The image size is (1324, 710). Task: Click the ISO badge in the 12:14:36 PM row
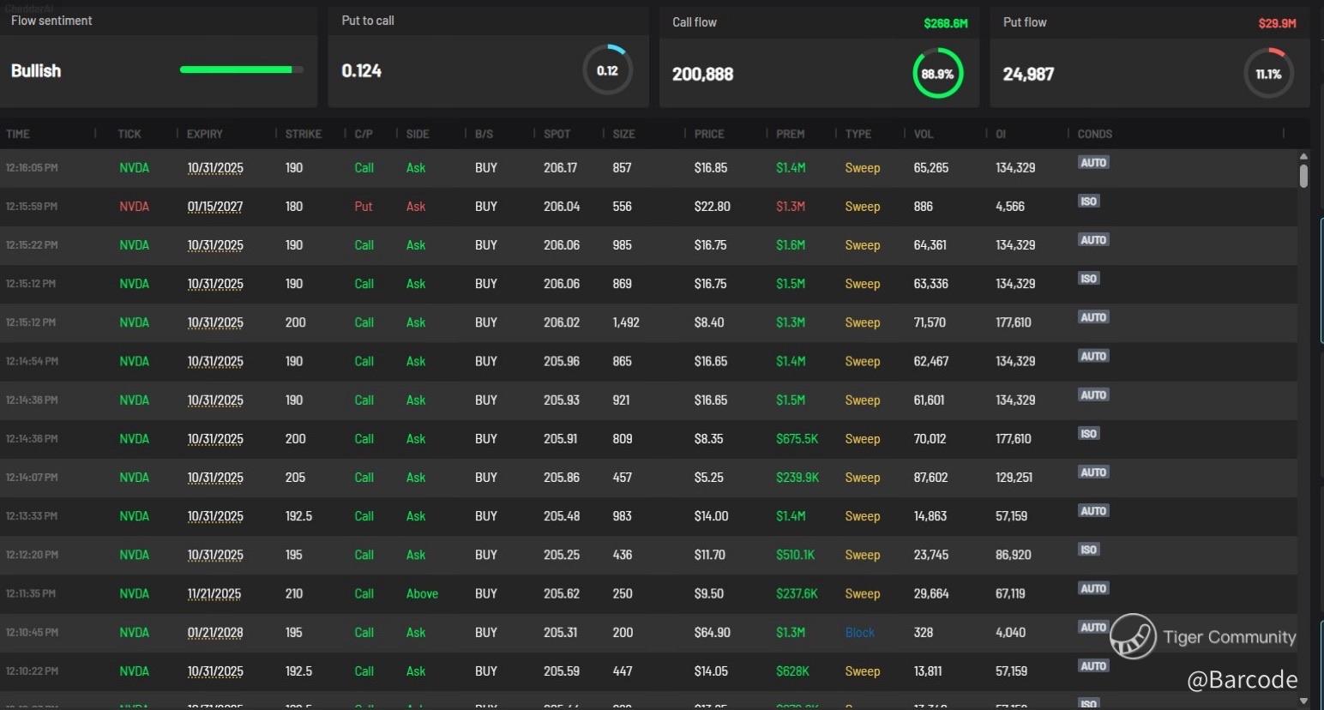point(1089,433)
